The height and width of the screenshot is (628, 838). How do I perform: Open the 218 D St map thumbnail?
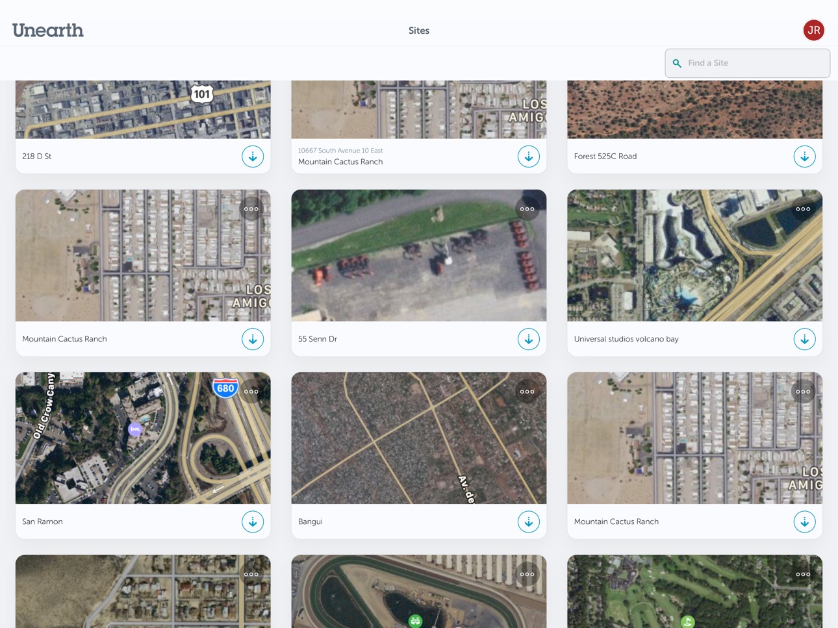[x=143, y=110]
